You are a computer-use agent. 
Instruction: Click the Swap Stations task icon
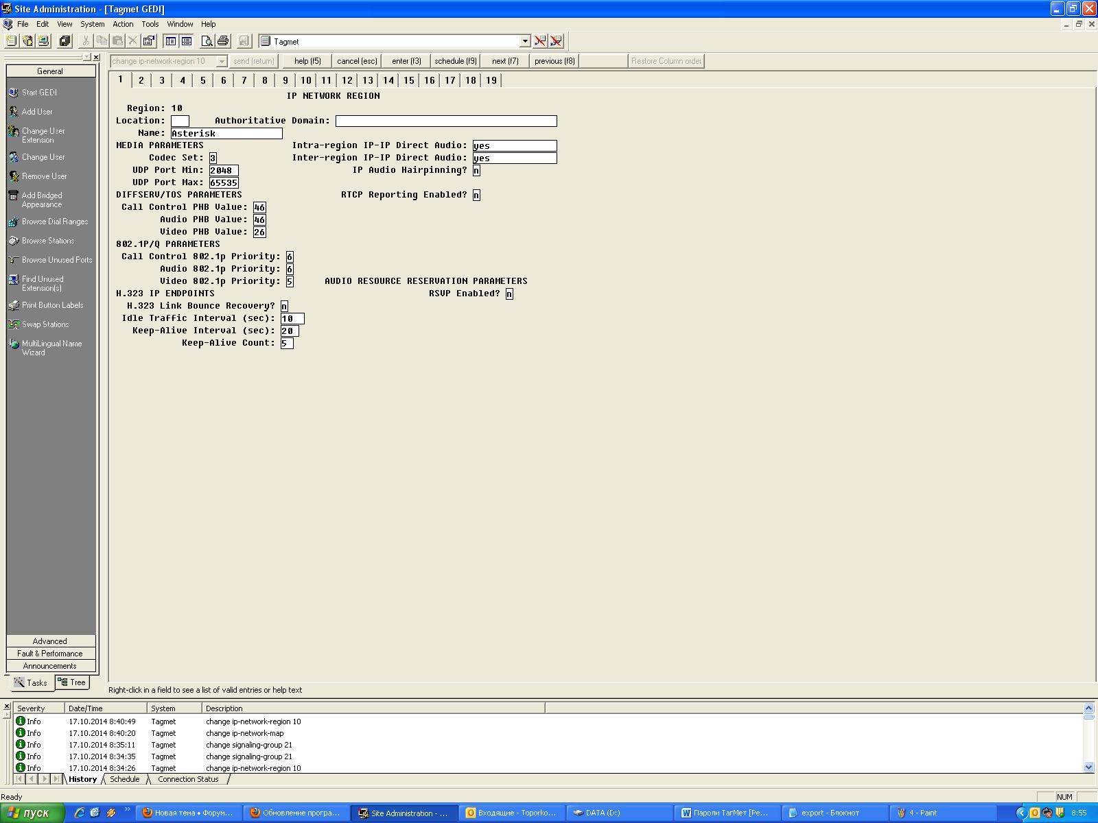click(14, 324)
